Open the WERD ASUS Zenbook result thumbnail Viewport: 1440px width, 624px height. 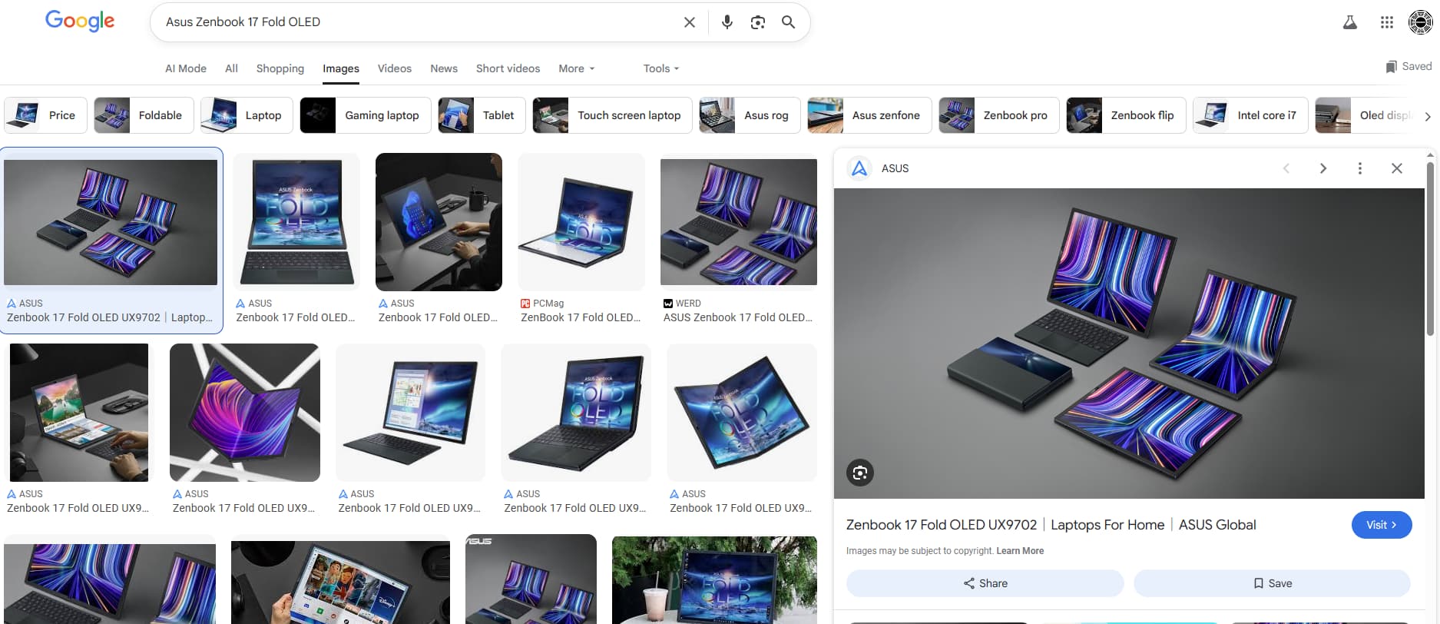(739, 222)
